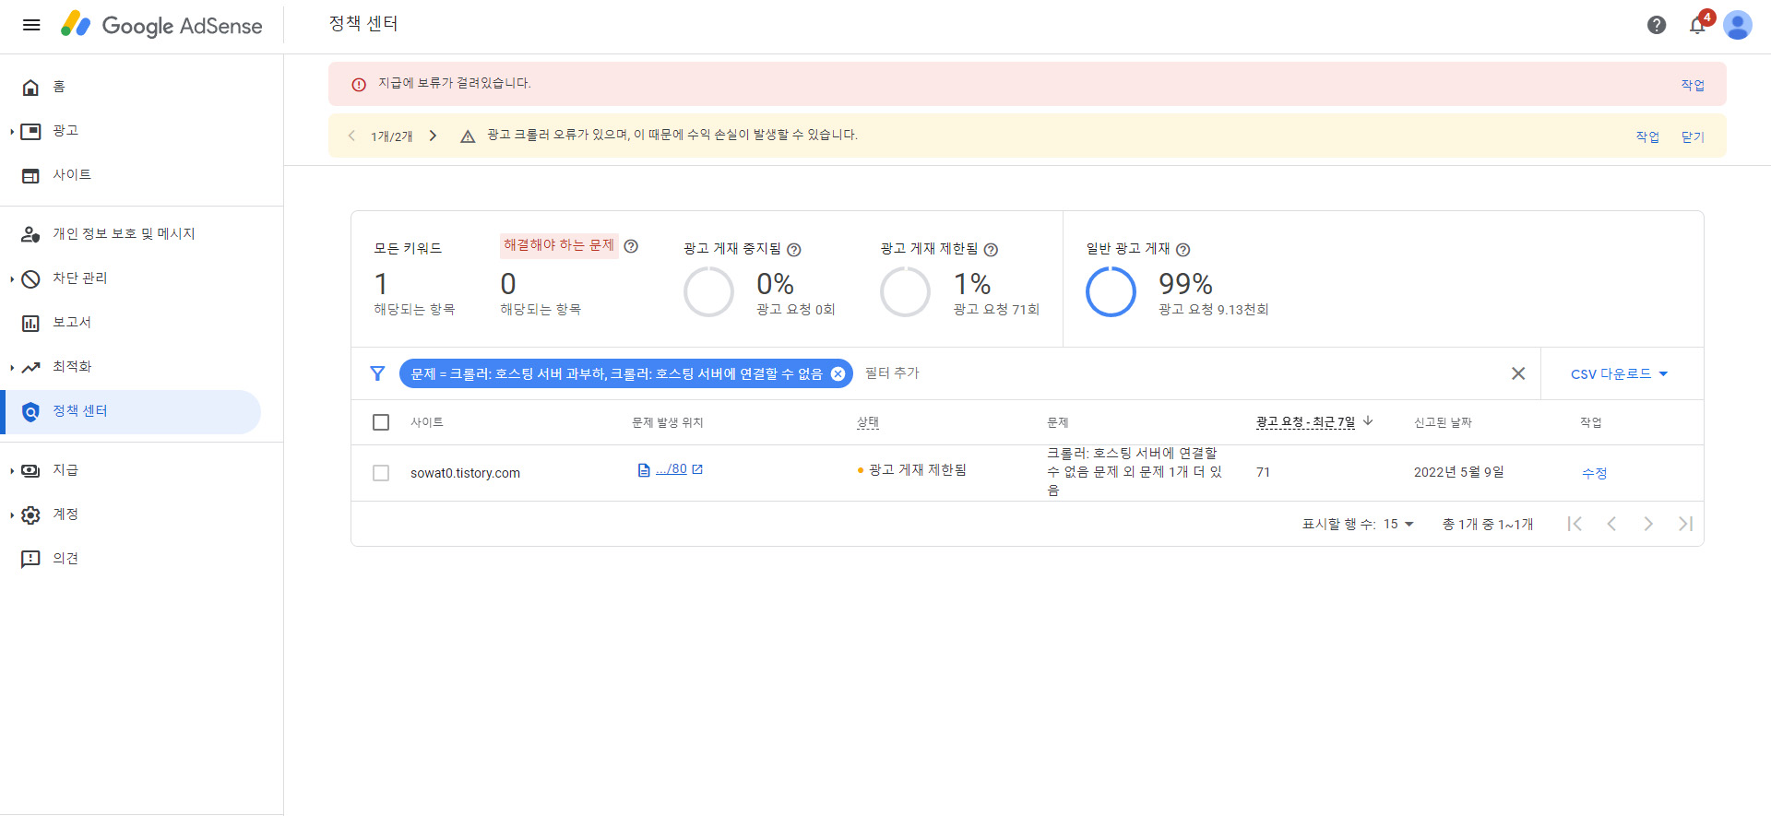
Task: Click the 모든 키워드 count of 1
Action: click(x=381, y=284)
